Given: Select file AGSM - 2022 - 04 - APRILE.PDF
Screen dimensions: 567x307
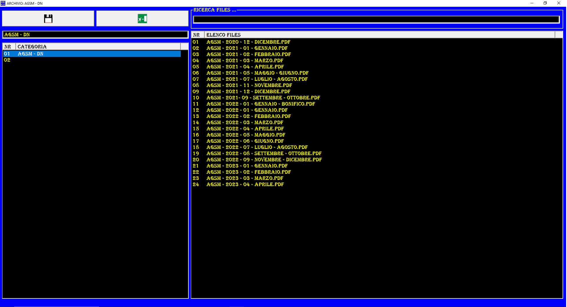Looking at the screenshot, I should coord(245,129).
